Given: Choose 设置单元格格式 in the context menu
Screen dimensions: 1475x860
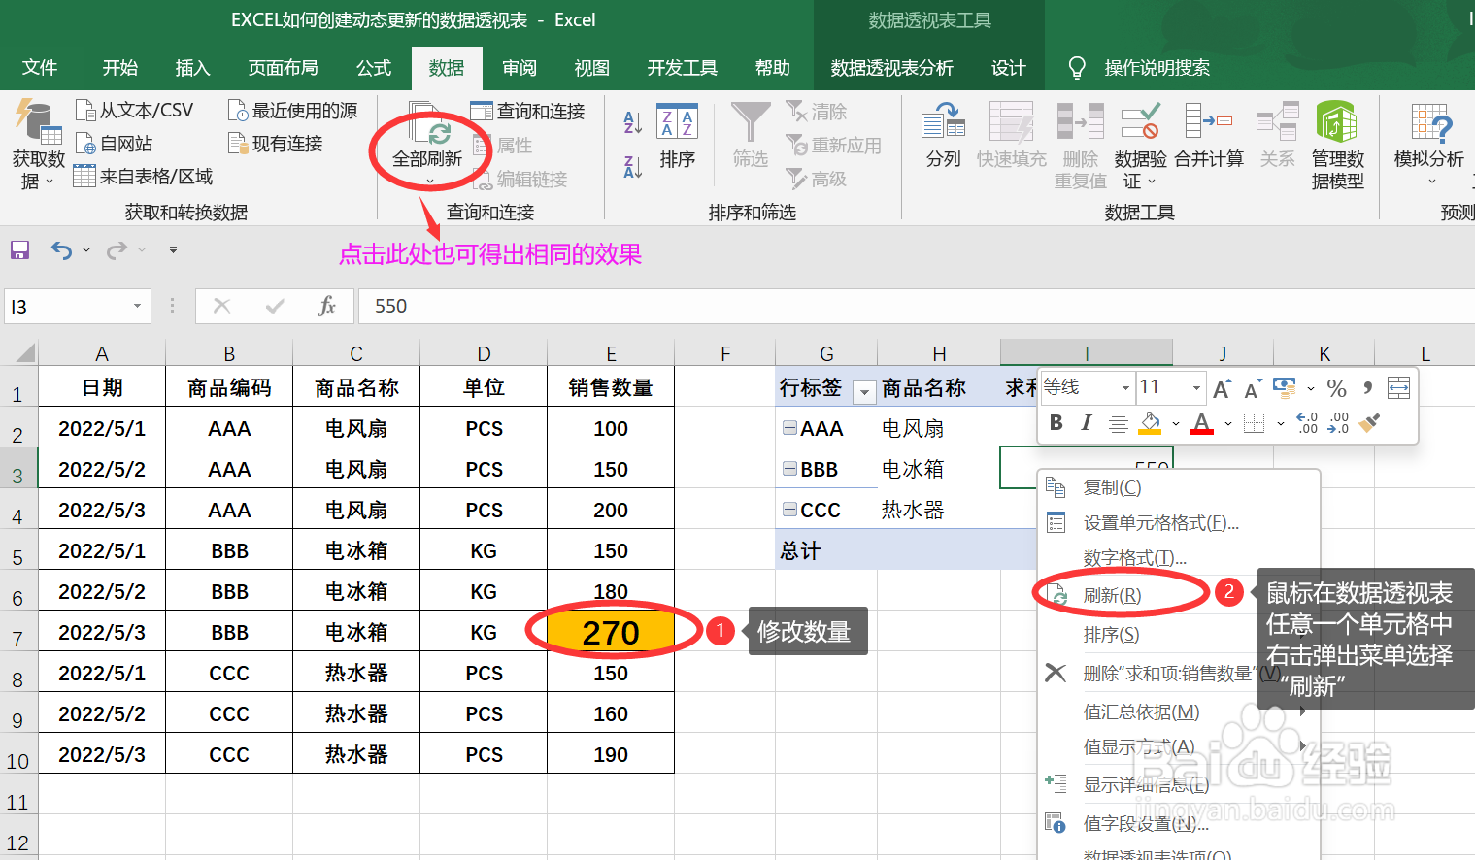Looking at the screenshot, I should (1179, 523).
